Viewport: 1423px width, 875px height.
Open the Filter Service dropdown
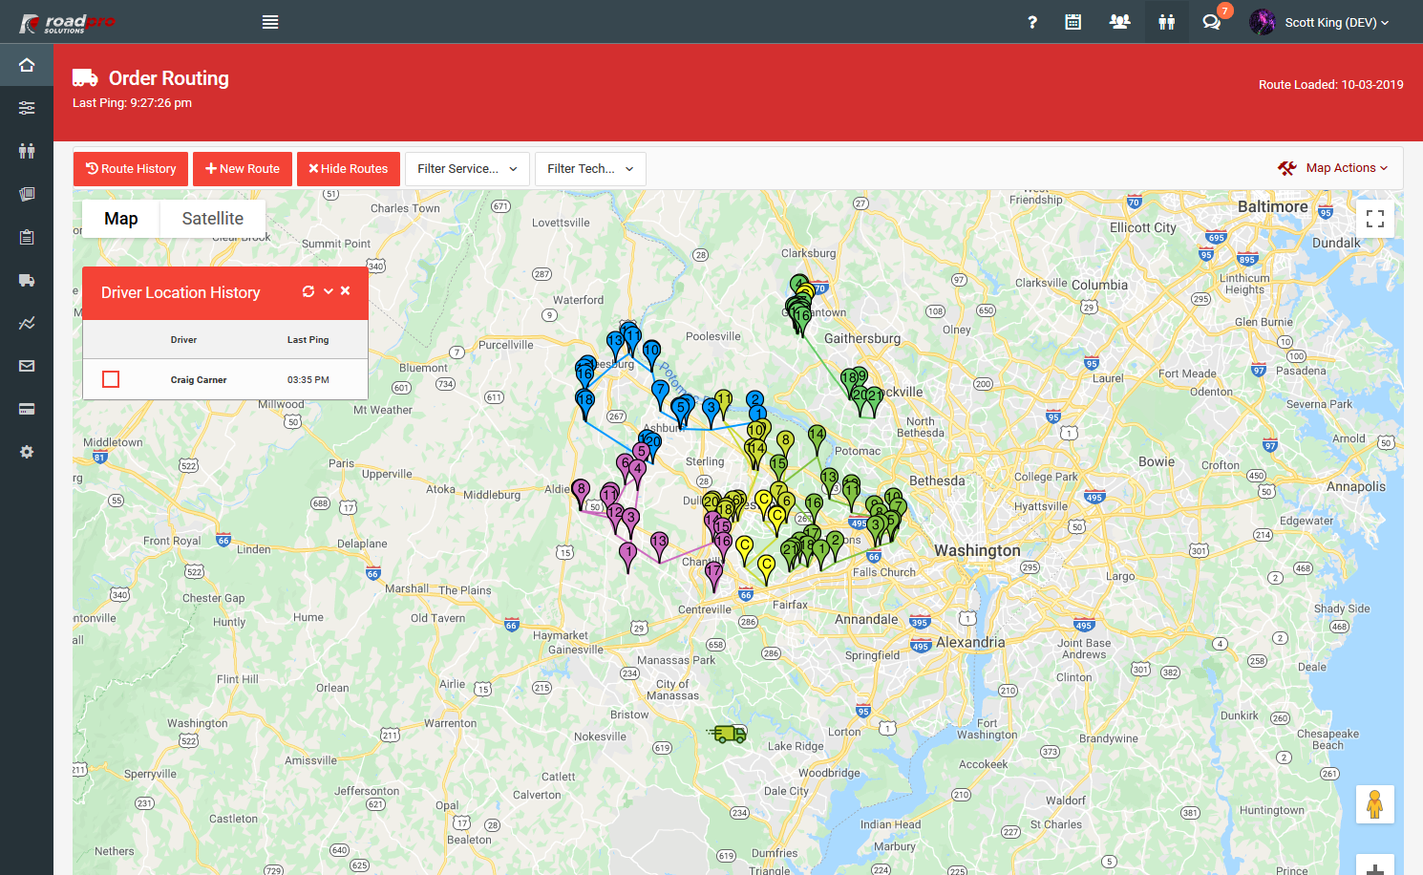[x=467, y=169]
